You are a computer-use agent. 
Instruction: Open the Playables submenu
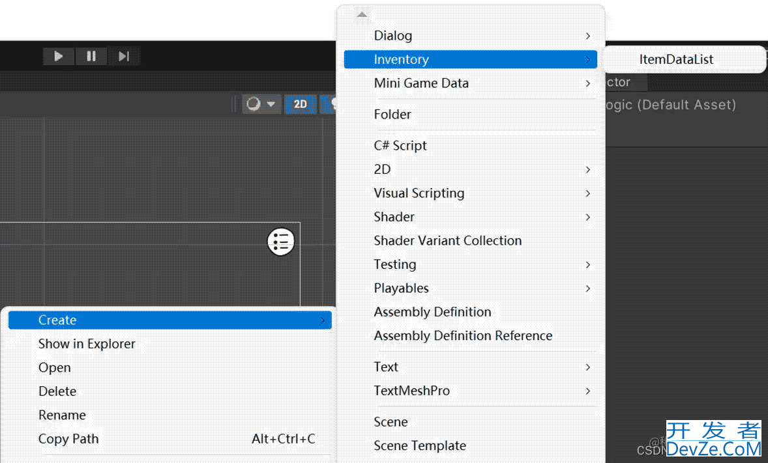[x=470, y=288]
